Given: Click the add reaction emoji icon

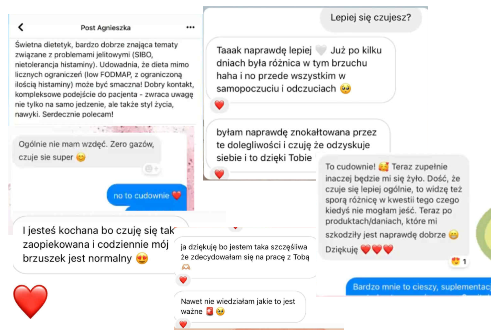Looking at the screenshot, I should click(151, 169).
